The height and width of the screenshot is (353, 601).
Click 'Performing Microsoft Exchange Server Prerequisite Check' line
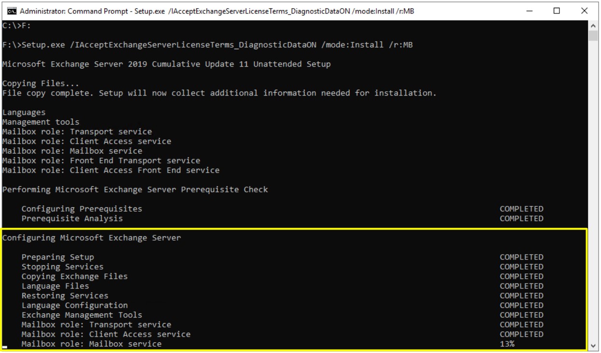click(135, 190)
